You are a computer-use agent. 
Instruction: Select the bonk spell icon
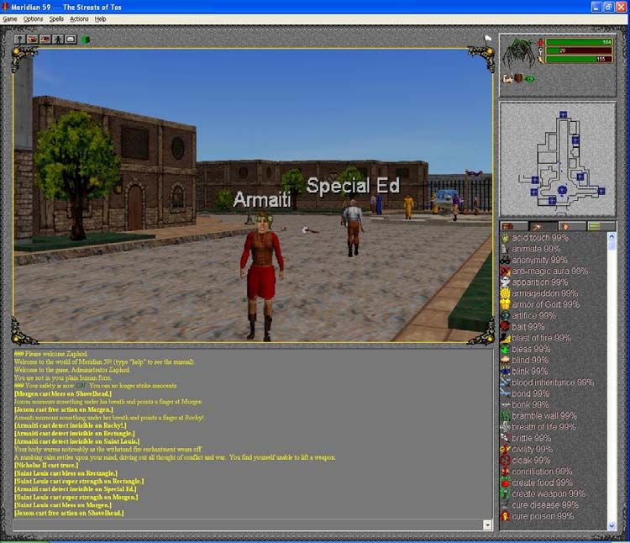click(505, 405)
